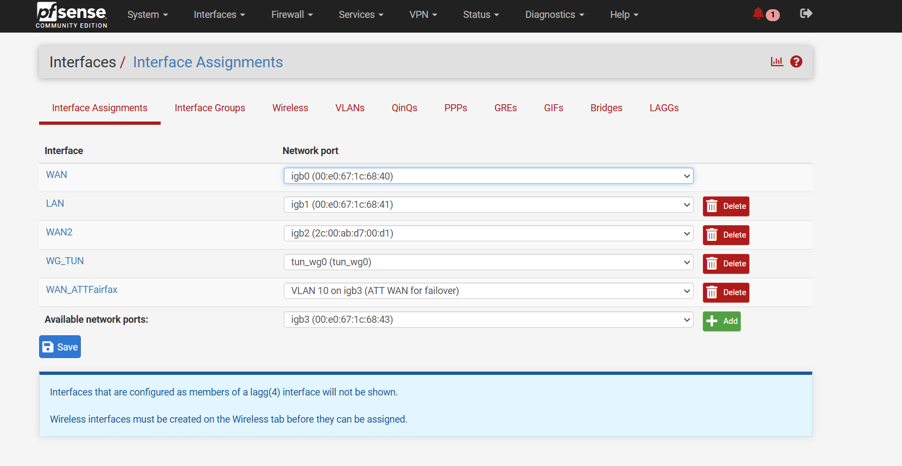902x466 pixels.
Task: Switch to the Wireless tab
Action: 290,108
